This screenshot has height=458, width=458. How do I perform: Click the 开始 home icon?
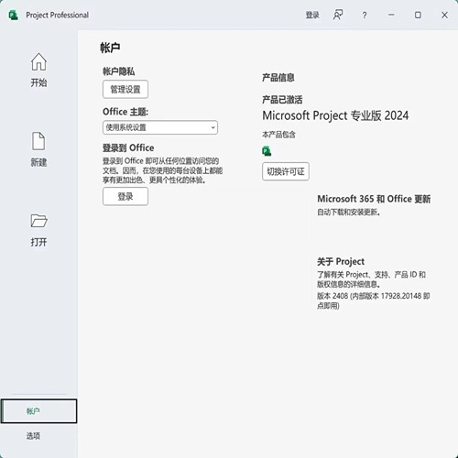click(x=38, y=61)
